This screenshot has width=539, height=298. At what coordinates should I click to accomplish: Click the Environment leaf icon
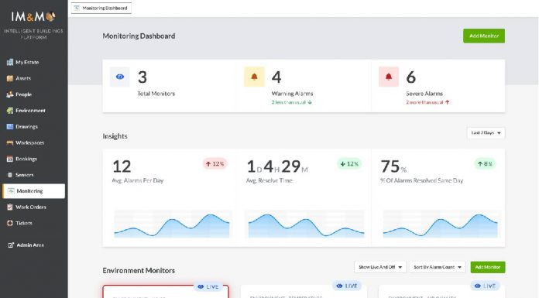click(x=10, y=111)
